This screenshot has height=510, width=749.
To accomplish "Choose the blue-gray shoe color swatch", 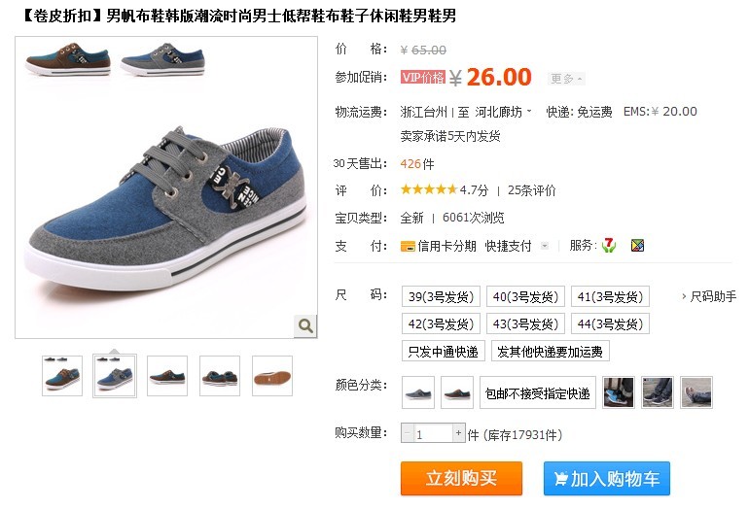I will (x=418, y=392).
